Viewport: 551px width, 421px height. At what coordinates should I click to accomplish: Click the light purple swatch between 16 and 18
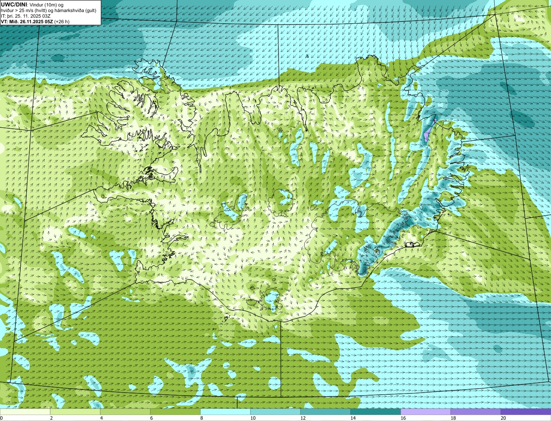pyautogui.click(x=426, y=412)
